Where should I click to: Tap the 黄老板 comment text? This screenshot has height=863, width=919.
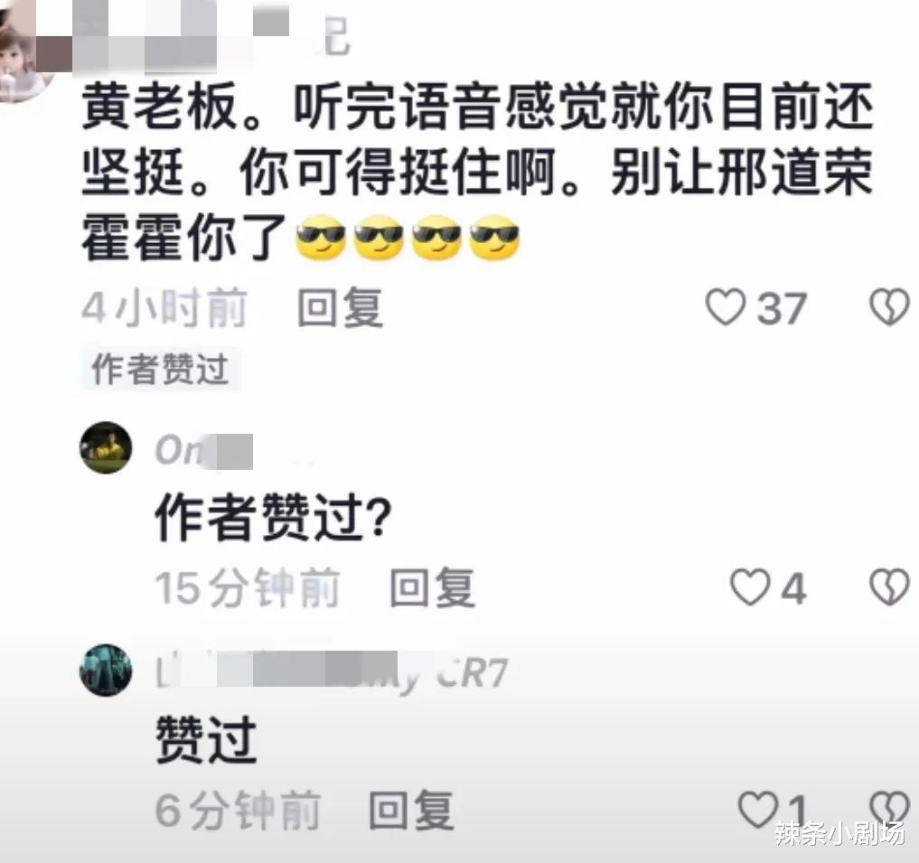[x=477, y=173]
